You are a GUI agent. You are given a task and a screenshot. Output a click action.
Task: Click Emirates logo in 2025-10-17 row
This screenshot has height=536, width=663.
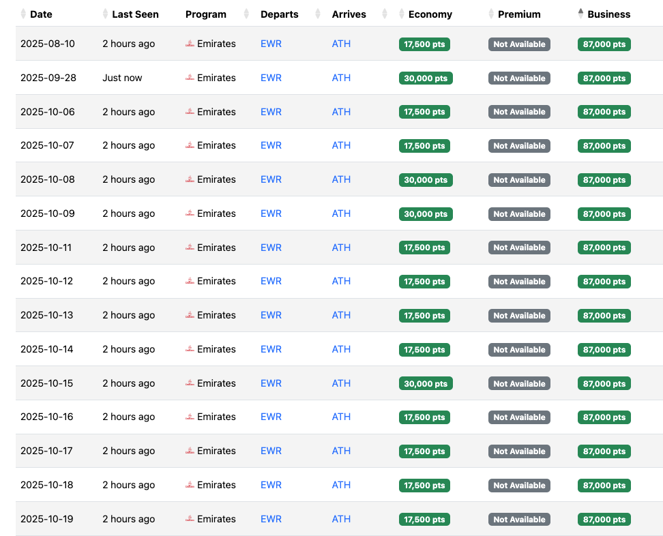[190, 451]
